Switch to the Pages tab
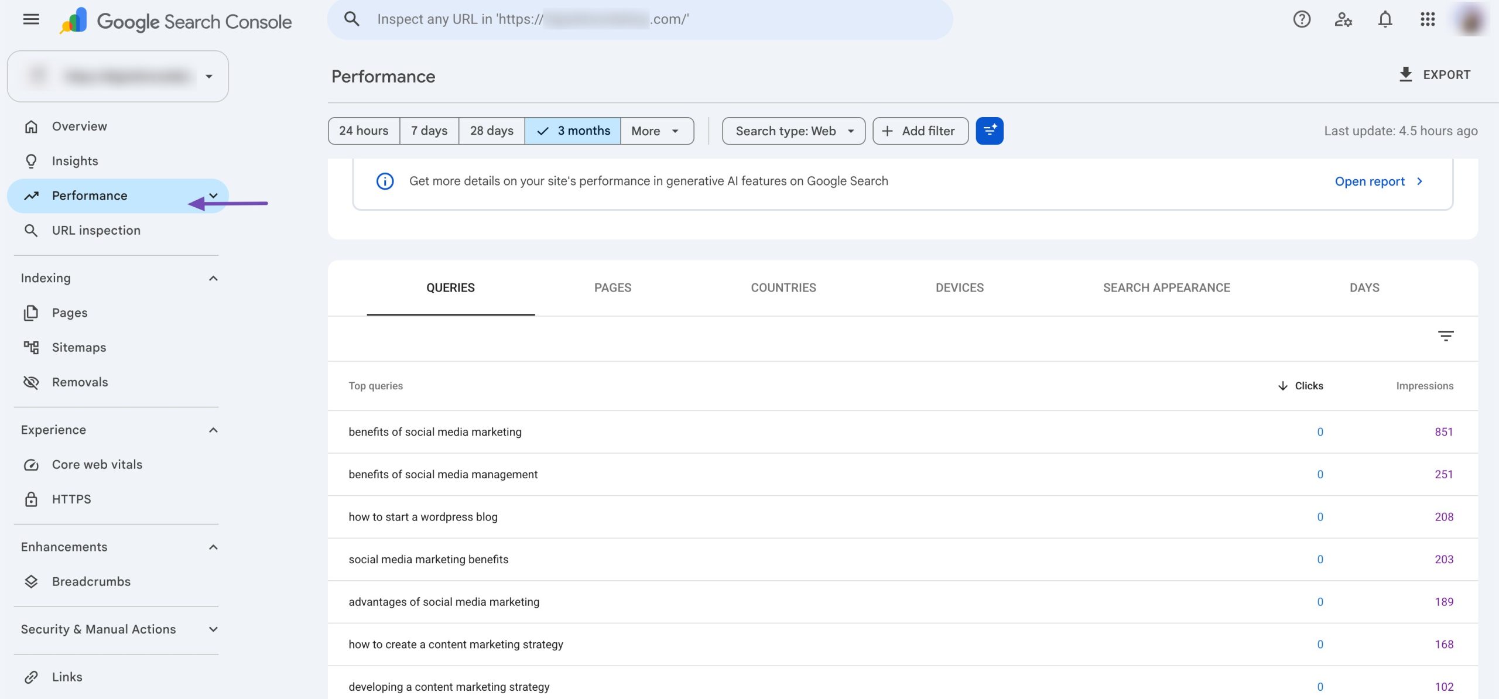Image resolution: width=1499 pixels, height=699 pixels. click(x=612, y=288)
